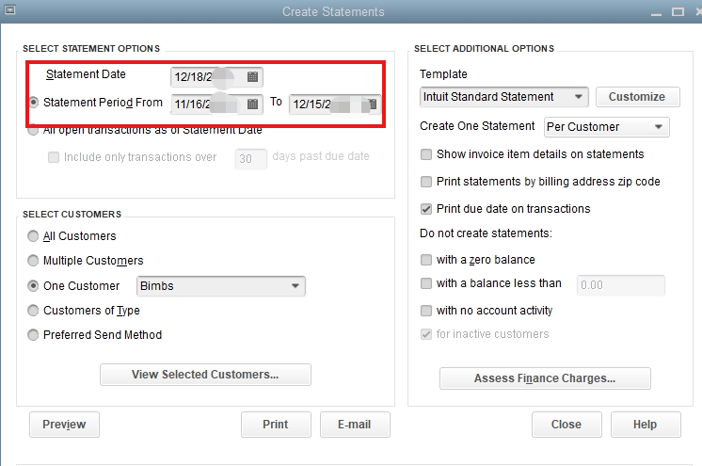This screenshot has height=466, width=702.
Task: Open calendar for Statement Period To date
Action: [x=373, y=104]
